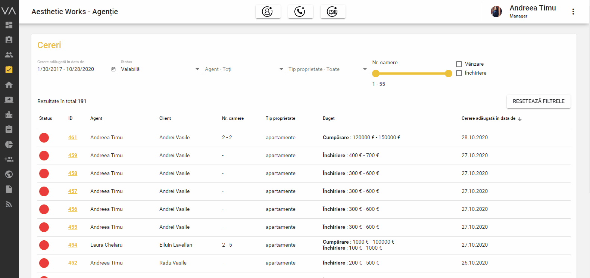Screen dimensions: 590x278
Task: Click the RSS feed sidebar icon
Action: [9, 204]
